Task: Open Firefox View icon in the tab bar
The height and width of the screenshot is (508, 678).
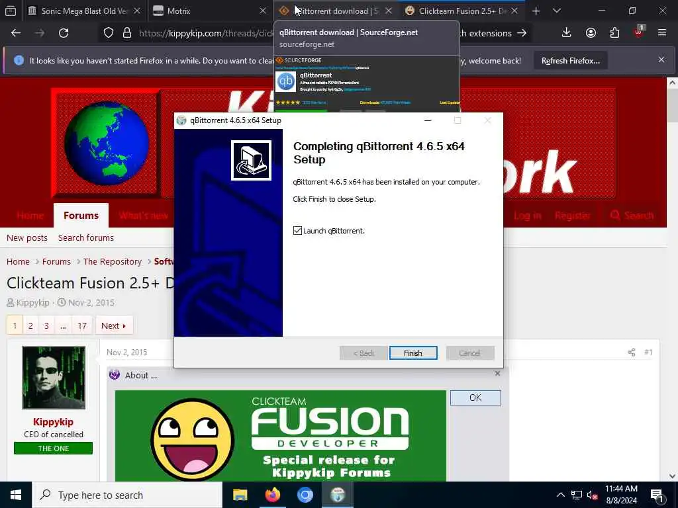Action: (11, 11)
